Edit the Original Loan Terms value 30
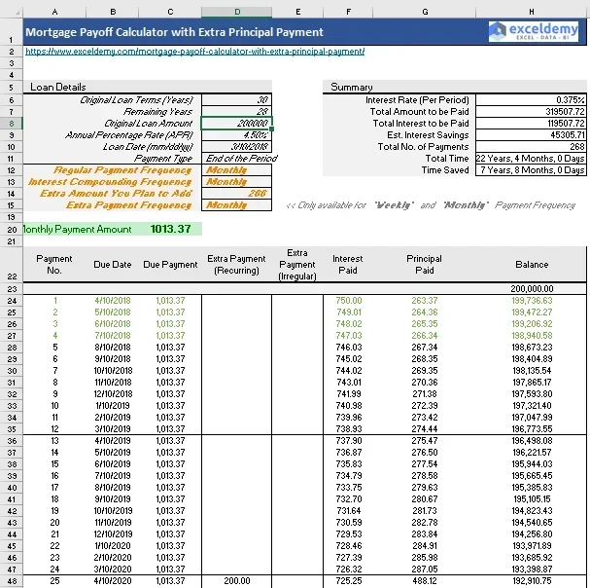The image size is (590, 588). pyautogui.click(x=236, y=100)
